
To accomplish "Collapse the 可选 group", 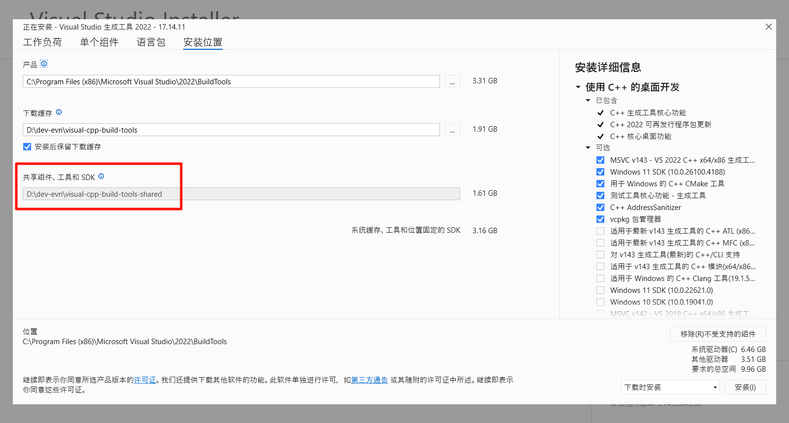I will coord(588,148).
